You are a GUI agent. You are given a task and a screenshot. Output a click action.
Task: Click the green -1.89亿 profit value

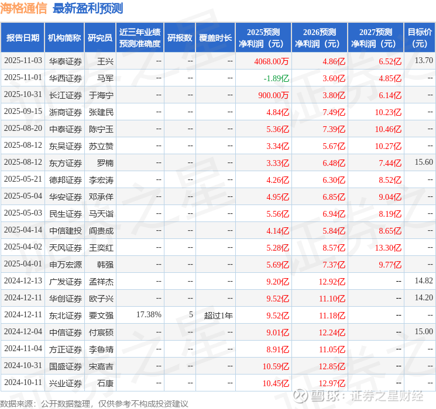[x=276, y=78]
